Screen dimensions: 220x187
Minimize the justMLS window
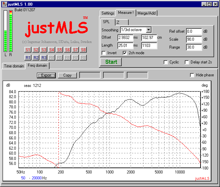[x=204, y=4]
